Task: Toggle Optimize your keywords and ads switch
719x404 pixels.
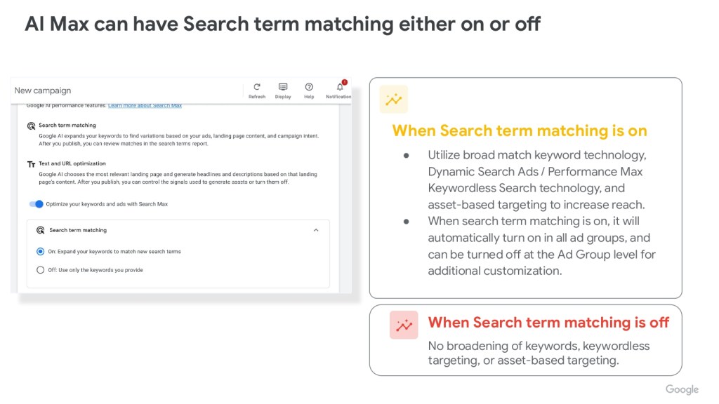Action: click(x=36, y=204)
